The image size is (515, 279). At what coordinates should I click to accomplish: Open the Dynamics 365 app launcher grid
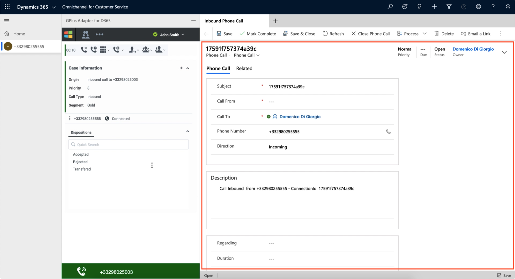pyautogui.click(x=7, y=7)
